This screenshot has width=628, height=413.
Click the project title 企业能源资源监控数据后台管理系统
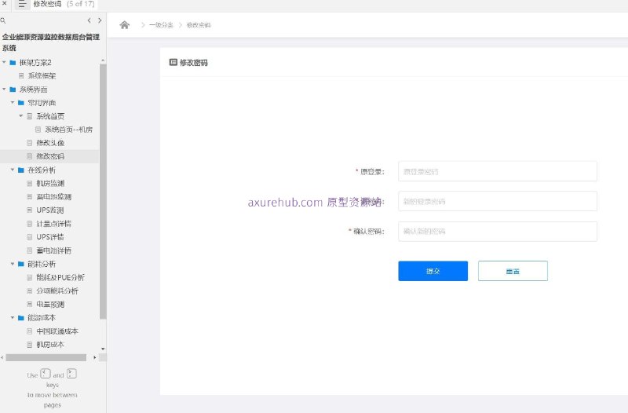pyautogui.click(x=51, y=42)
